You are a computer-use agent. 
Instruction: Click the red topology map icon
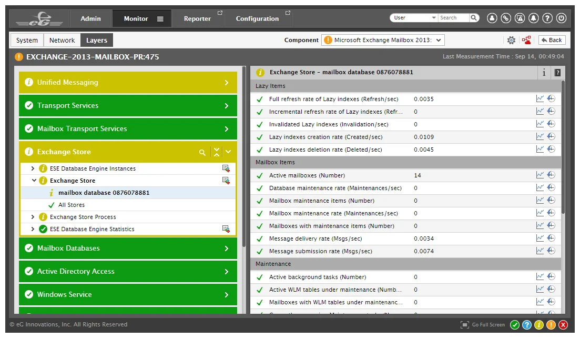[526, 40]
